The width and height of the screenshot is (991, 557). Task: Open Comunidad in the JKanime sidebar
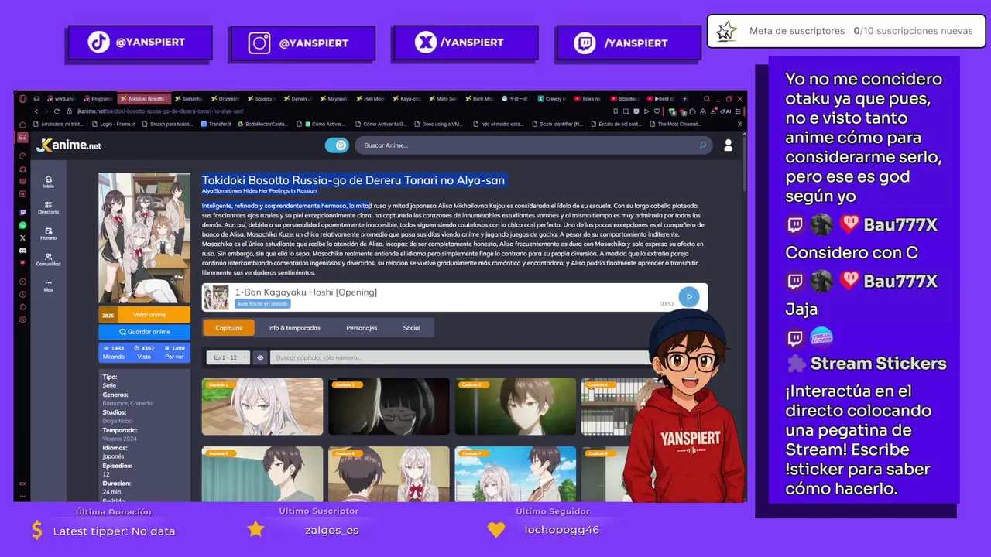(x=48, y=259)
